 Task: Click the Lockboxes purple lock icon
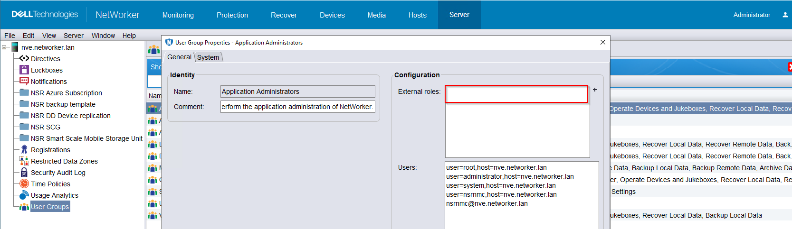point(24,70)
